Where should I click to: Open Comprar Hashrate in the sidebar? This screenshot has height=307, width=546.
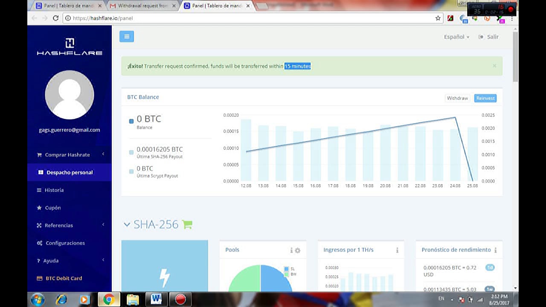pyautogui.click(x=67, y=155)
